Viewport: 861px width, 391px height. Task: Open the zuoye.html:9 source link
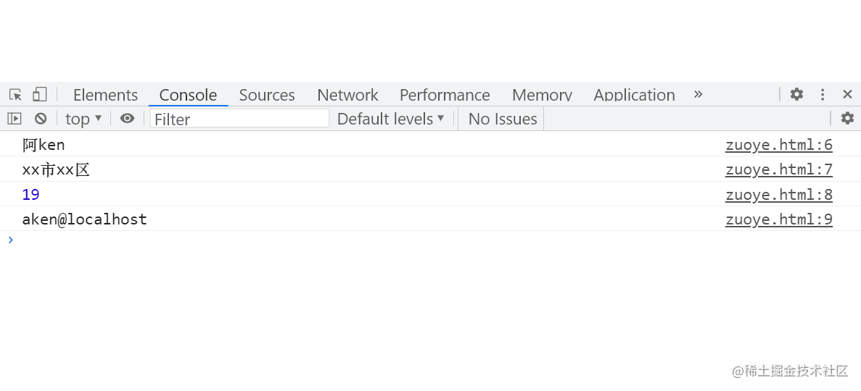pyautogui.click(x=778, y=219)
